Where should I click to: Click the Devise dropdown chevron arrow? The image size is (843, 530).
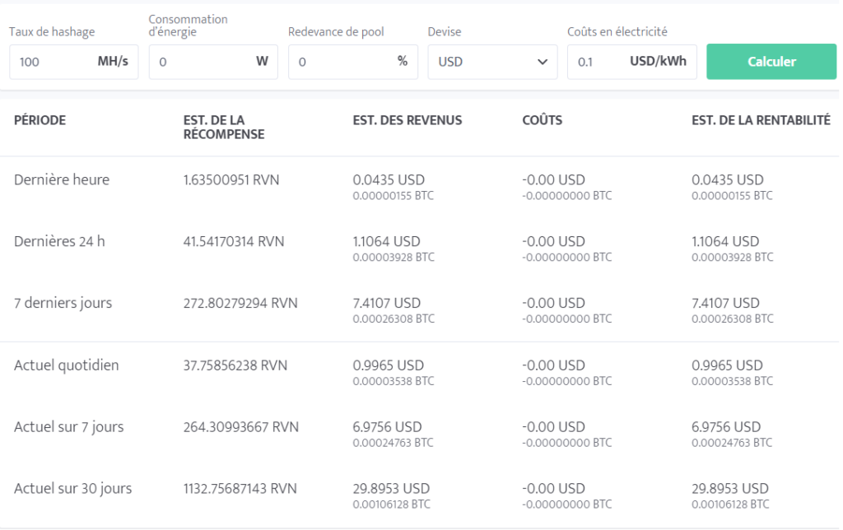(543, 62)
